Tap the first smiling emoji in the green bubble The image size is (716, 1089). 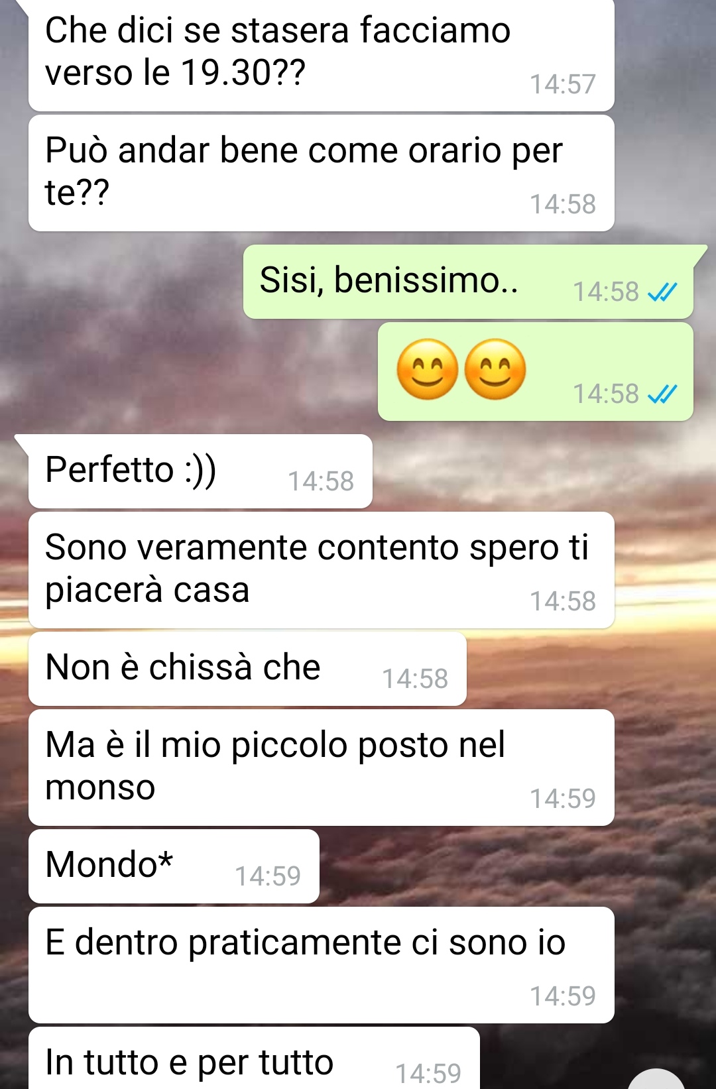tap(427, 369)
